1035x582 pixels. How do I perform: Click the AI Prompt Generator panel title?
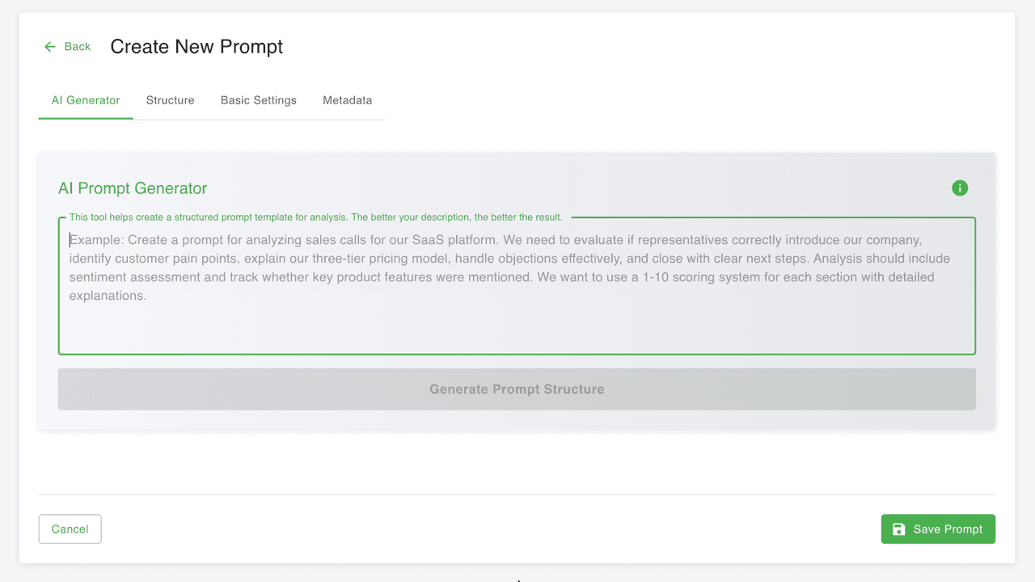coord(132,188)
